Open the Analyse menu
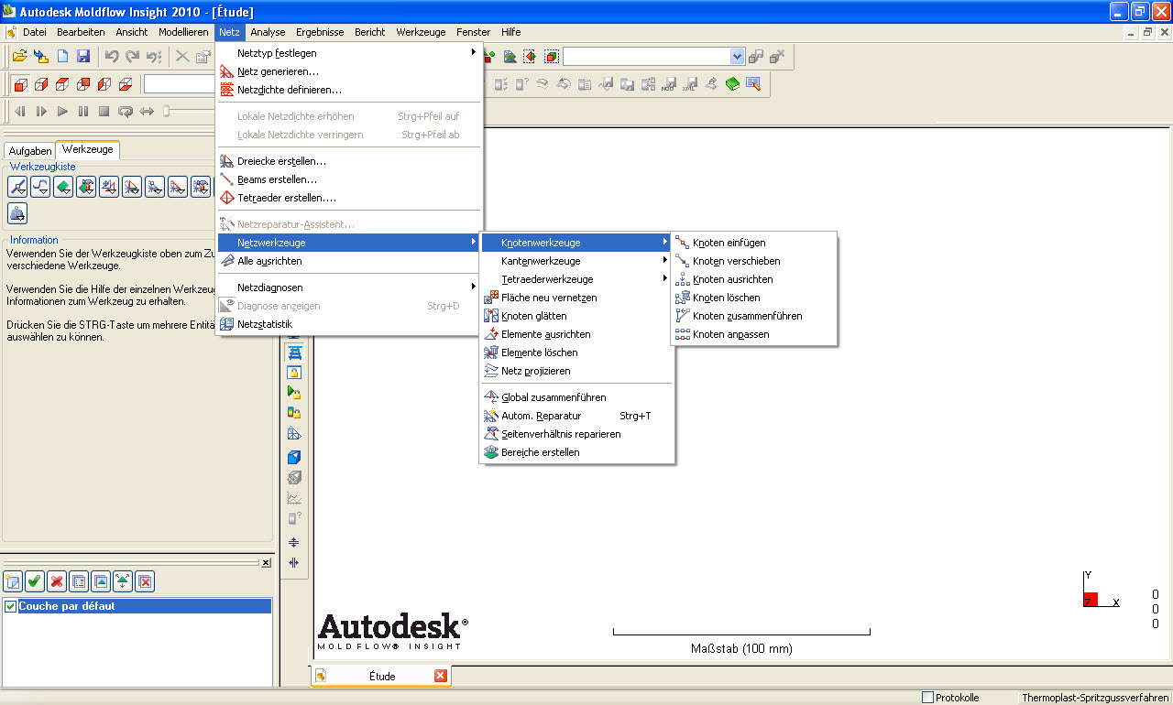The height and width of the screenshot is (705, 1173). (268, 32)
